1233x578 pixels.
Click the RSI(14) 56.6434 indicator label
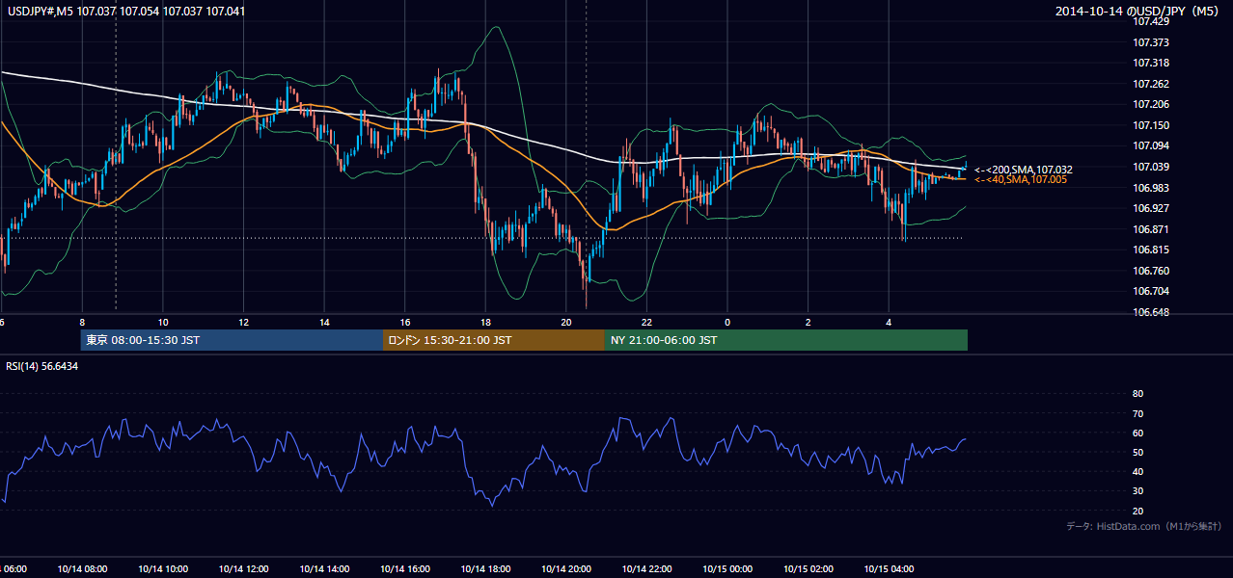(42, 366)
